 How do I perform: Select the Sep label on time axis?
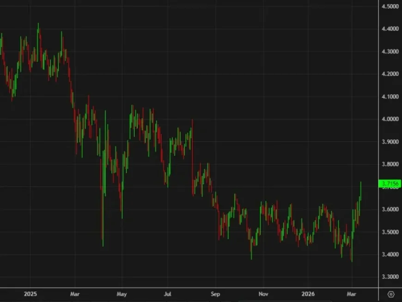[x=215, y=293]
